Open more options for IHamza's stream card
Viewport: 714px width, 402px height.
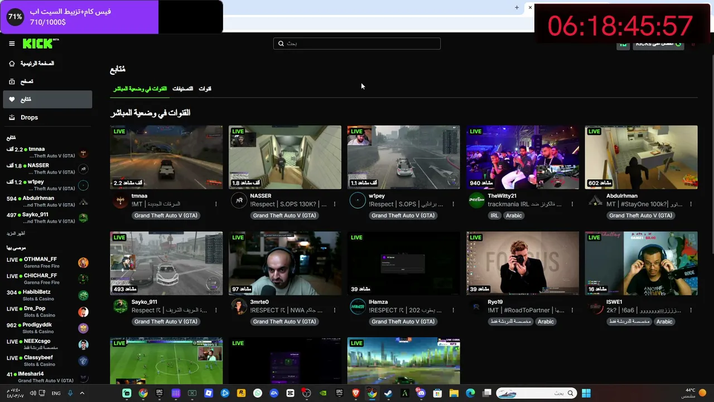454,310
